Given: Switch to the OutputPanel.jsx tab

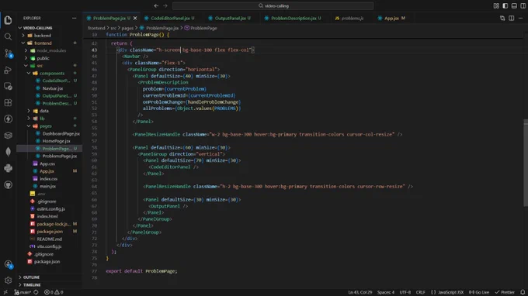Looking at the screenshot, I should pos(232,18).
